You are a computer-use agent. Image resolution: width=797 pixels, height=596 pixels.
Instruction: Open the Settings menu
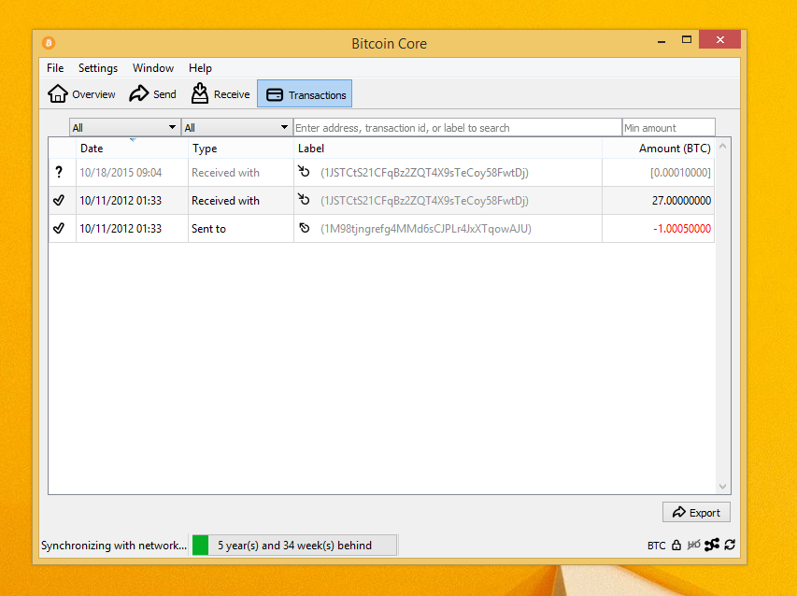[97, 68]
